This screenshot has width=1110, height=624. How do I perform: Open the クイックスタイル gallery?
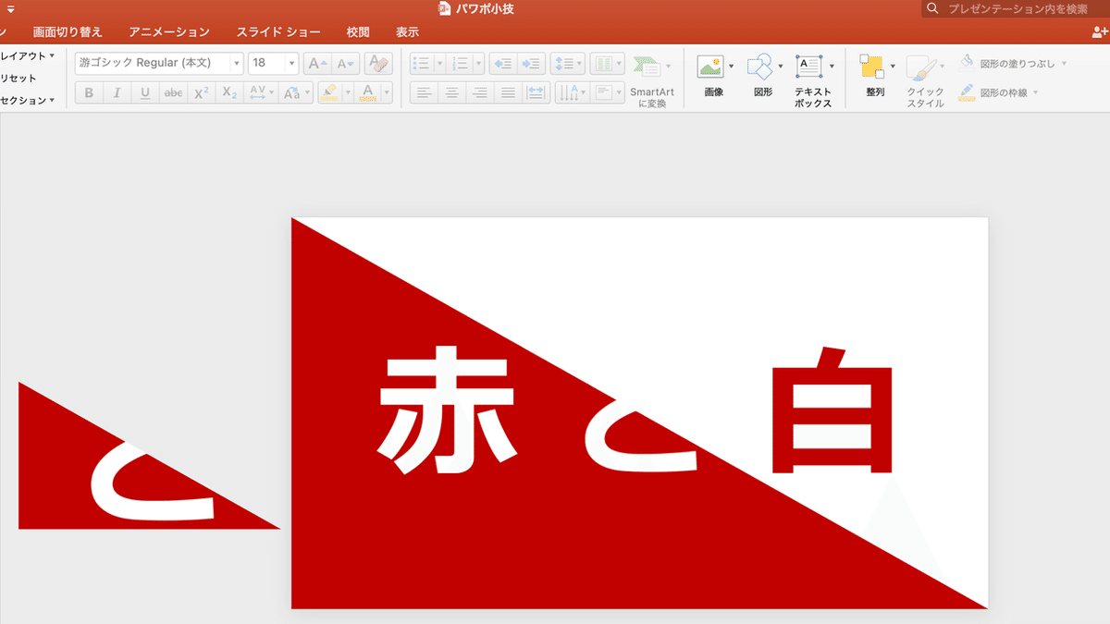[925, 81]
